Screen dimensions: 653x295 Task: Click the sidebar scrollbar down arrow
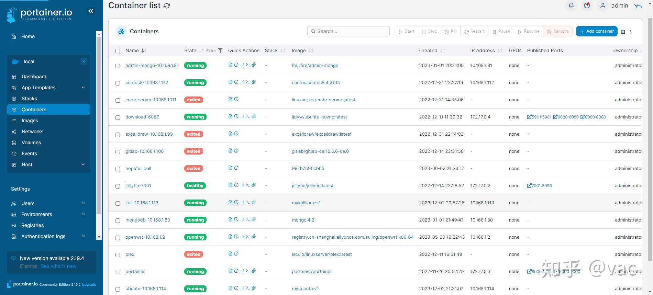(x=99, y=237)
